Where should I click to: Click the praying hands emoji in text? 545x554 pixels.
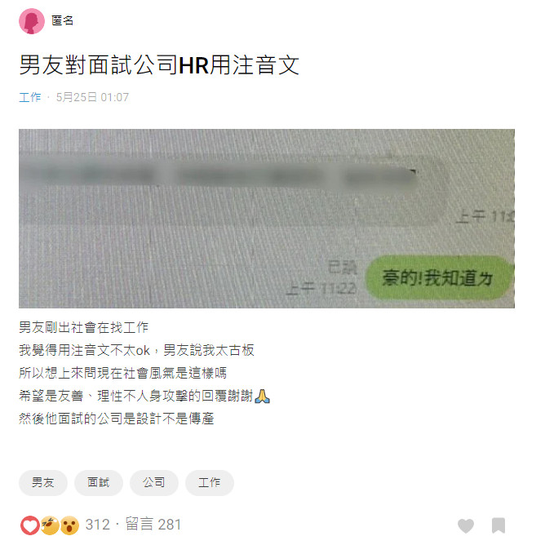262,397
